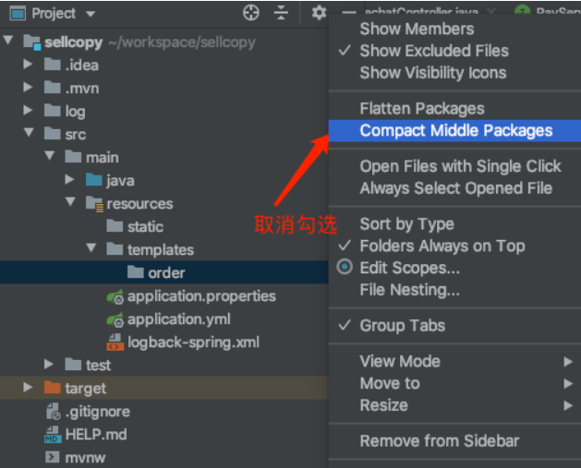The image size is (581, 468).
Task: Expand the test folder arrow
Action: (49, 365)
